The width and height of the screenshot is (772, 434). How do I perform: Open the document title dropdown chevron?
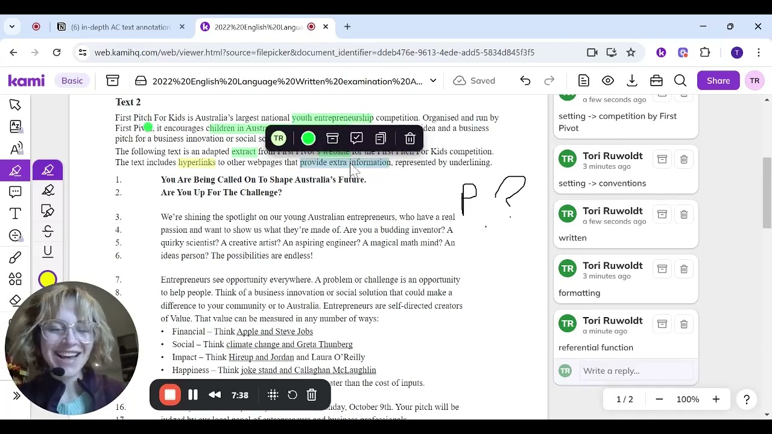[x=433, y=81]
